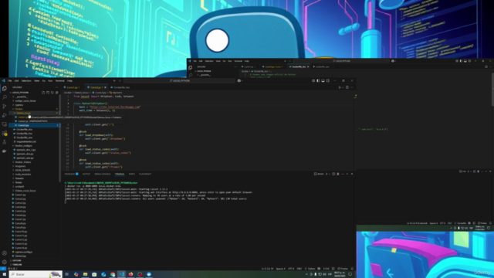The height and width of the screenshot is (278, 494).
Task: Open File Explorer from the taskbar
Action: (85, 274)
